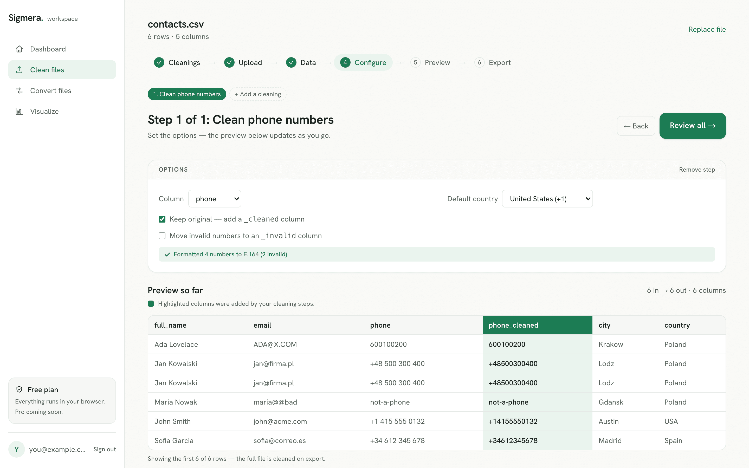This screenshot has height=468, width=749.
Task: Click the Upload step checkmark icon
Action: [229, 62]
